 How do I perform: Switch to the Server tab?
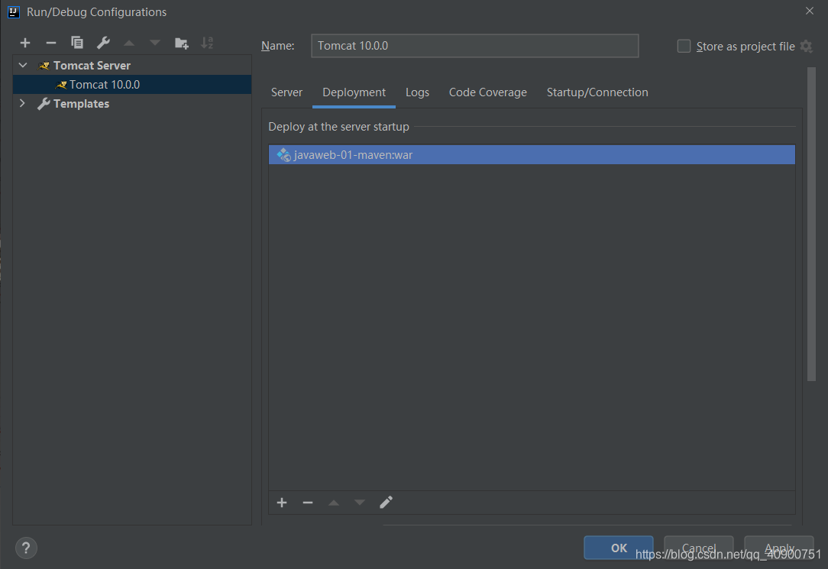point(286,92)
